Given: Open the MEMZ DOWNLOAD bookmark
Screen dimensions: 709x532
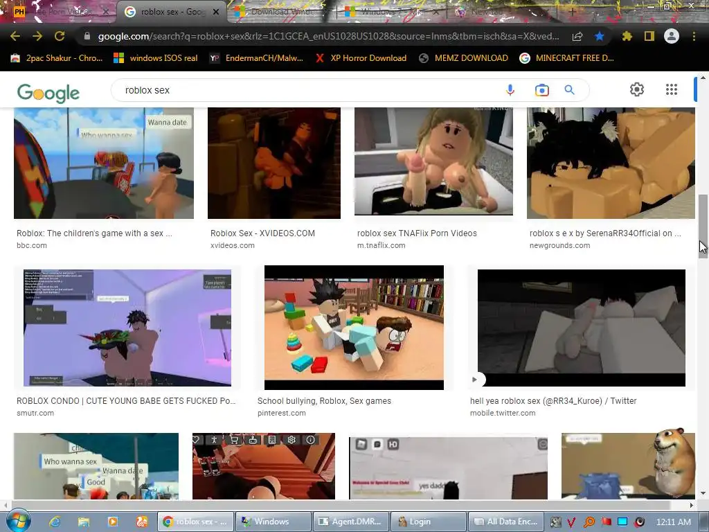Looking at the screenshot, I should (x=463, y=58).
